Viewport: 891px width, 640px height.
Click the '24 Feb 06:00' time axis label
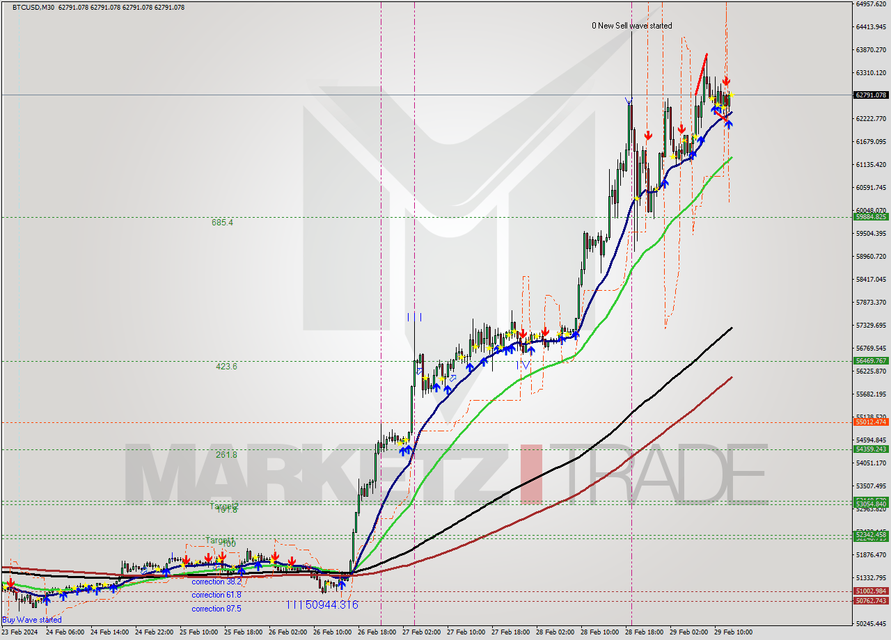point(65,632)
